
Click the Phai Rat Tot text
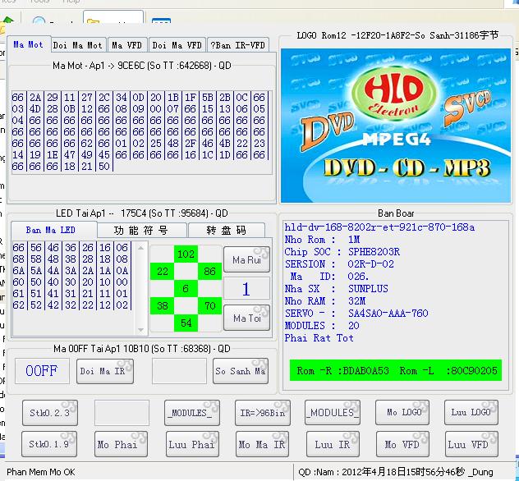(x=319, y=338)
